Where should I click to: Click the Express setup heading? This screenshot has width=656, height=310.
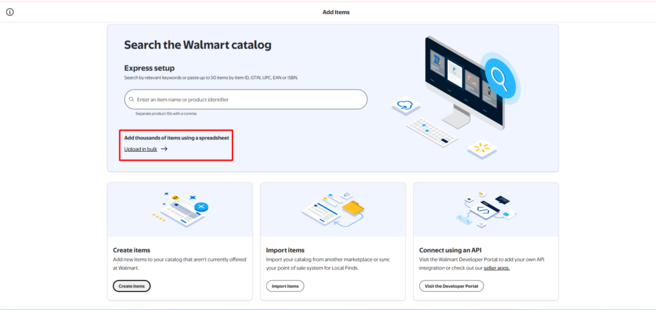149,68
